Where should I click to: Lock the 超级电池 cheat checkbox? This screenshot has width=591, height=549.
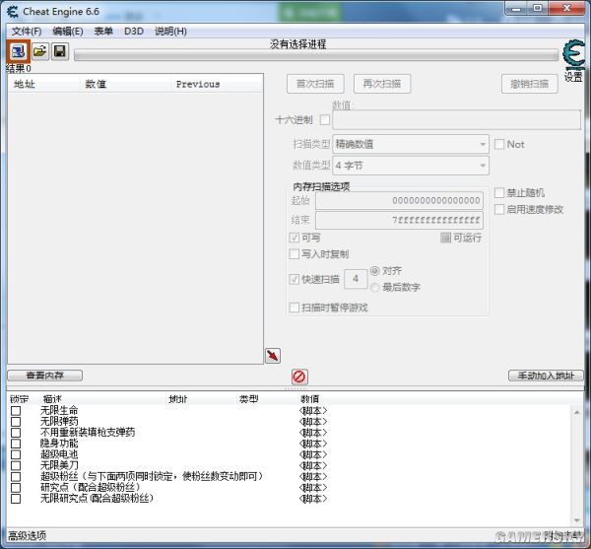[x=16, y=454]
